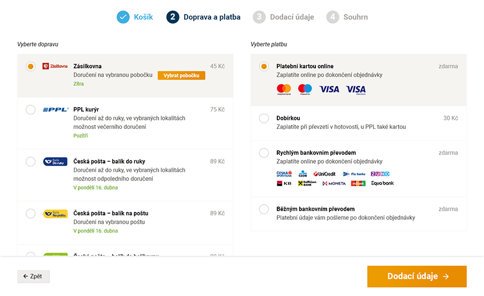Click the ZUNO bank logo

(x=380, y=174)
